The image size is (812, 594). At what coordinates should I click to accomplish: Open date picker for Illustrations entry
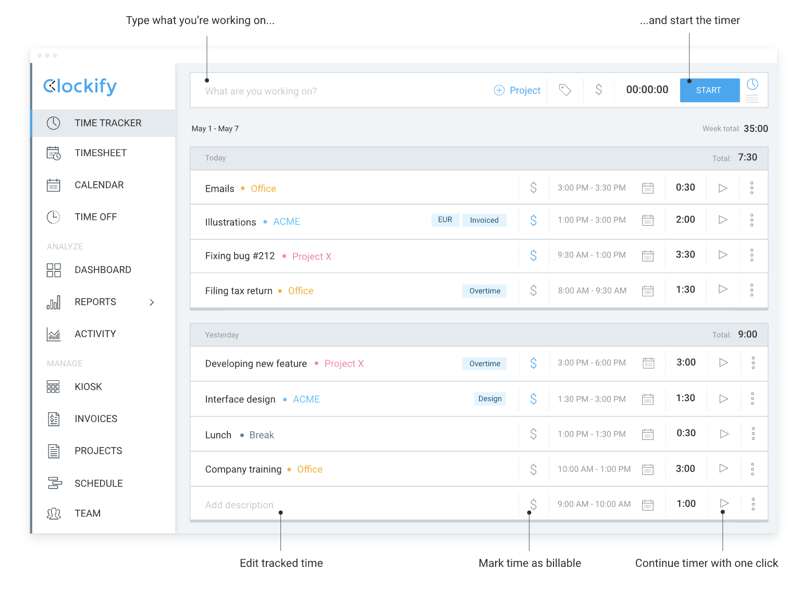click(648, 220)
